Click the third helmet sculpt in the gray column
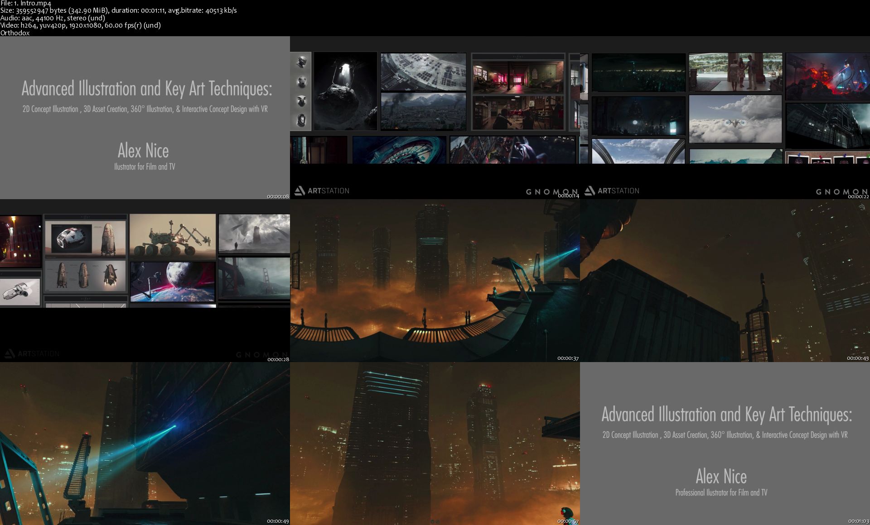Viewport: 870px width, 525px height. [x=301, y=101]
